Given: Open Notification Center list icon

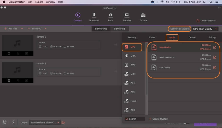Looking at the screenshot, I should (216, 2).
